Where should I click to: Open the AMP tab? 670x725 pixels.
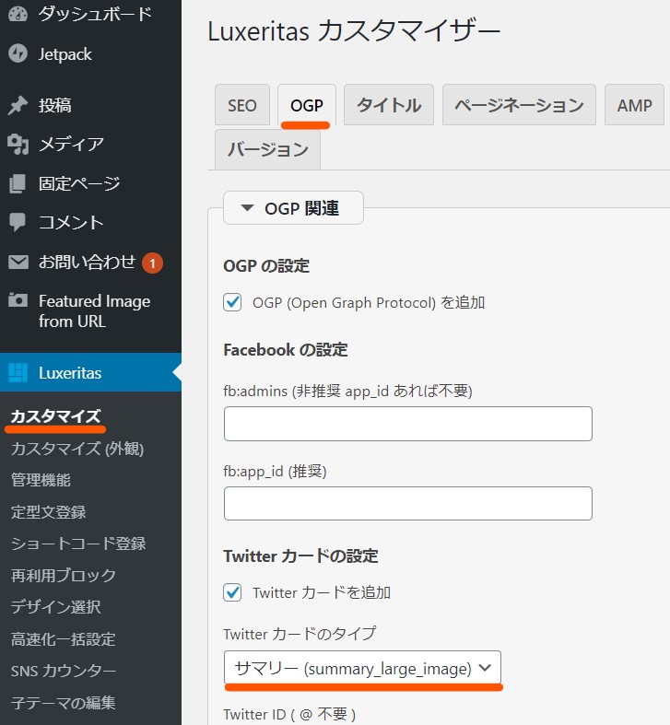pyautogui.click(x=634, y=105)
